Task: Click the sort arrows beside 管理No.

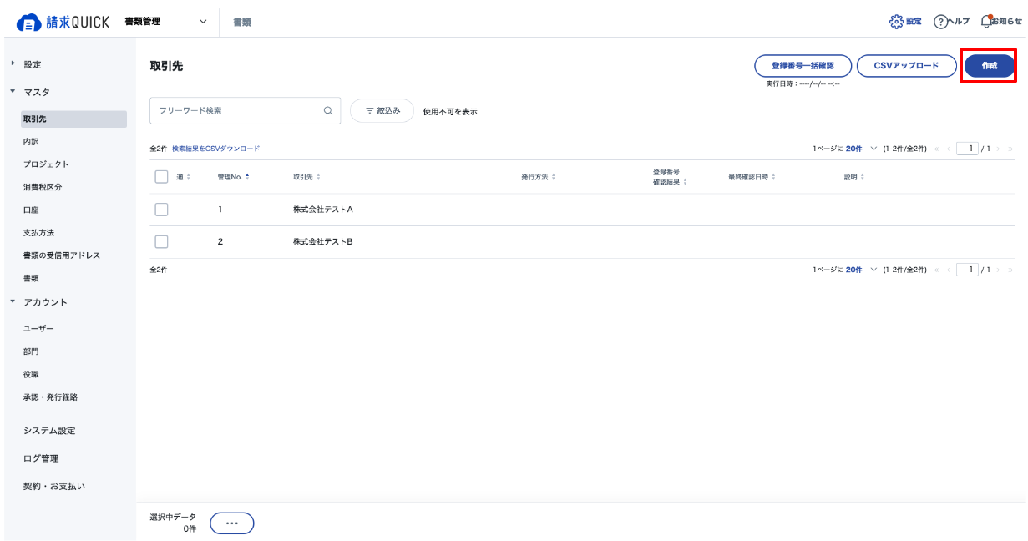Action: (247, 176)
